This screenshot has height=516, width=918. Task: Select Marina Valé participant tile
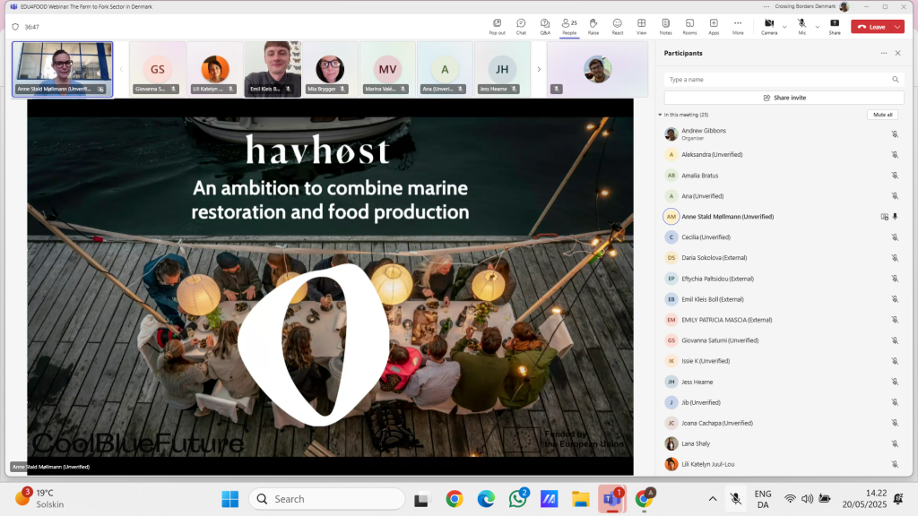[387, 69]
